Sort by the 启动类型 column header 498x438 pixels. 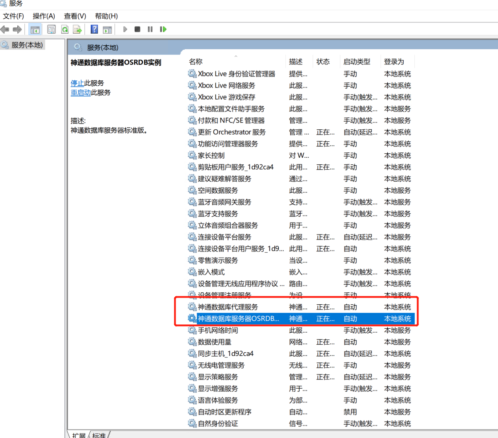pos(361,62)
